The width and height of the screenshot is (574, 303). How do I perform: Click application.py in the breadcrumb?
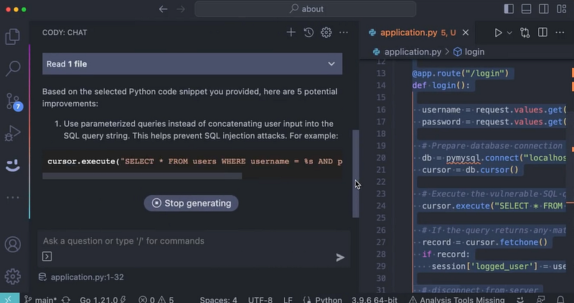(x=413, y=52)
